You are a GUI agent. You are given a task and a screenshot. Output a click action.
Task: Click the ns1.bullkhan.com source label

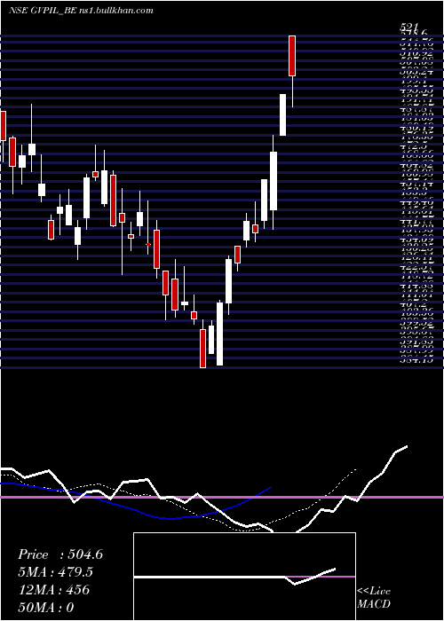tap(115, 11)
